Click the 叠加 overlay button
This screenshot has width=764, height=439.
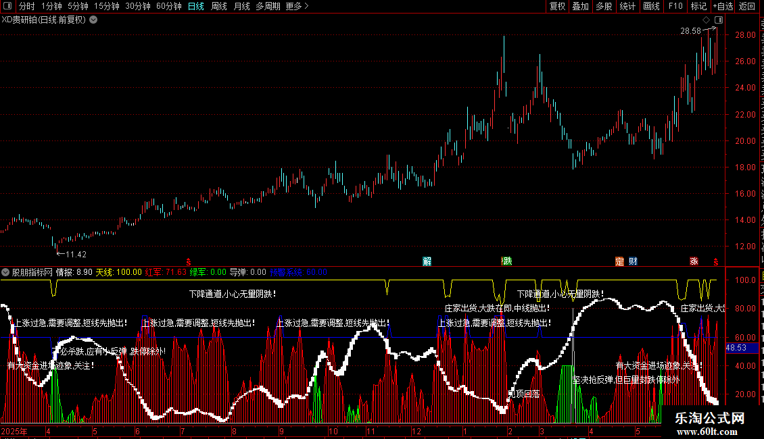(x=580, y=6)
